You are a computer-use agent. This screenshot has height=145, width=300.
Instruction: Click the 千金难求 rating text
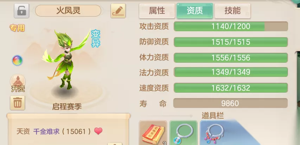[46, 131]
